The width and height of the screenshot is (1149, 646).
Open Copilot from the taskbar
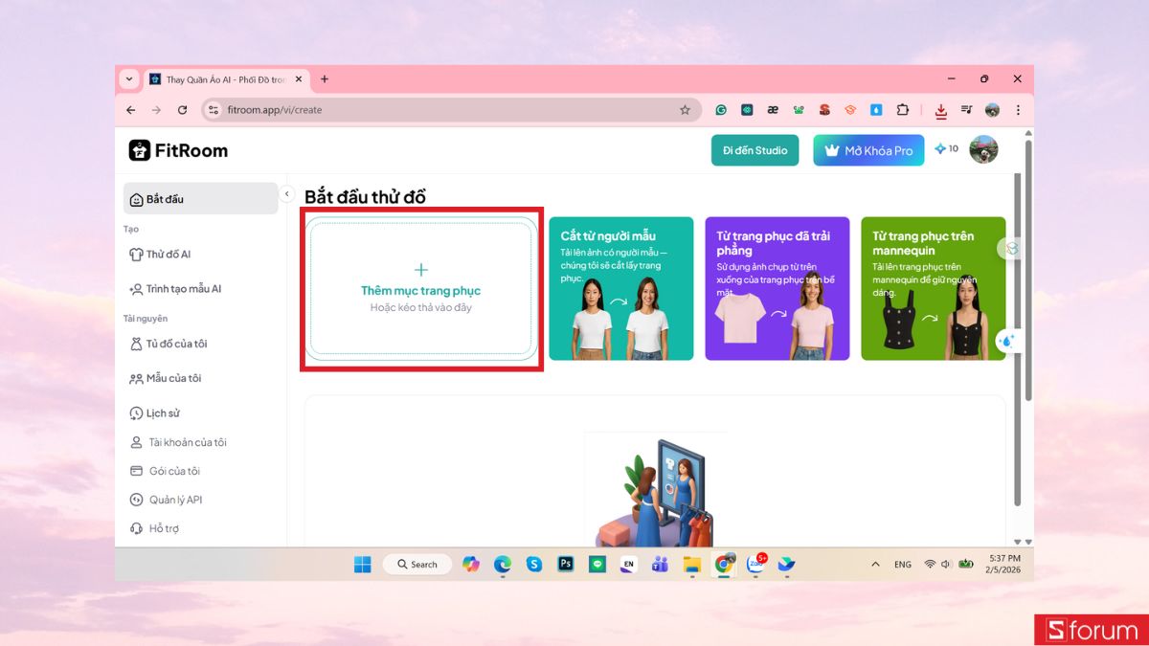[x=470, y=565]
